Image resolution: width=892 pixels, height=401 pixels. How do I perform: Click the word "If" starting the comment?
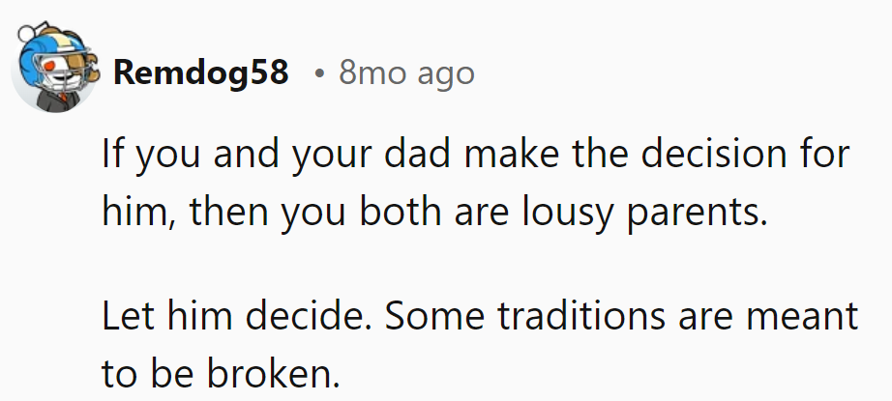click(112, 156)
